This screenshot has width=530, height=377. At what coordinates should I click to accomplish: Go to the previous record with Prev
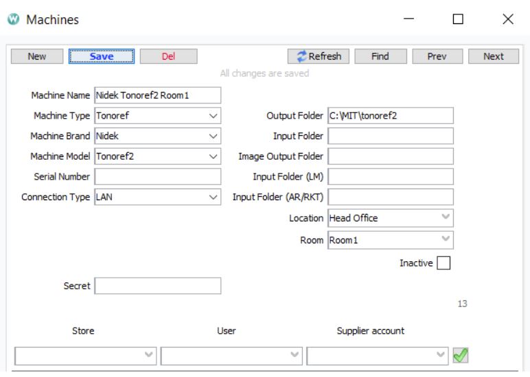437,56
